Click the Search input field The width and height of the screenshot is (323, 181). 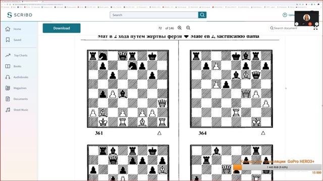tap(154, 15)
